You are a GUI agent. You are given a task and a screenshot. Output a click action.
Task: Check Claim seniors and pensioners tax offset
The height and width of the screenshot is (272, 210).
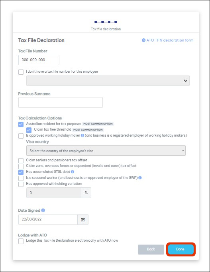tap(21, 161)
